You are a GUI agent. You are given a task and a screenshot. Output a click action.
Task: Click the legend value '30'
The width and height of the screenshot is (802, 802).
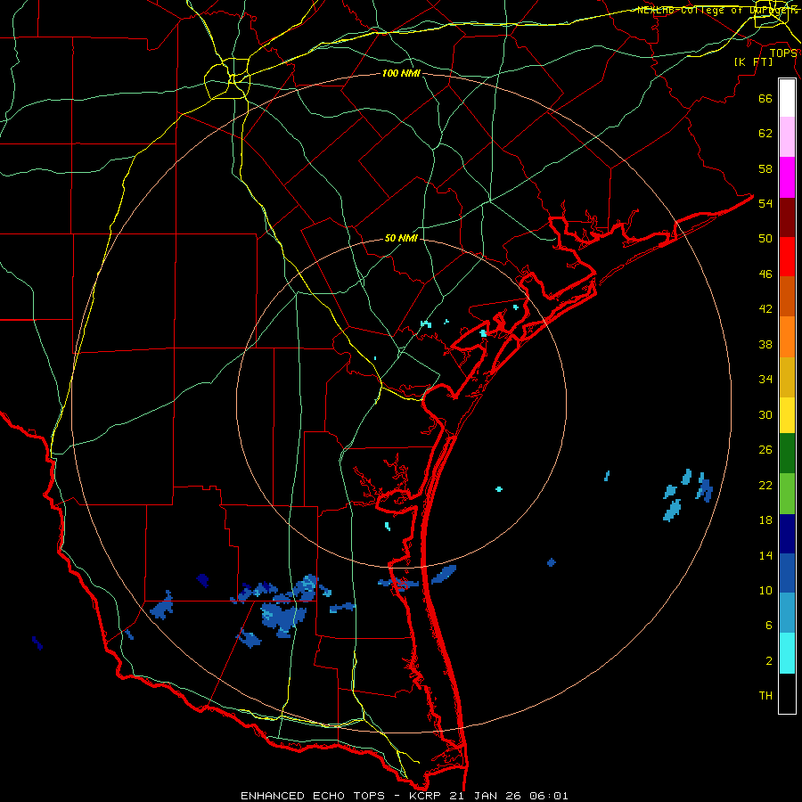[x=765, y=414]
